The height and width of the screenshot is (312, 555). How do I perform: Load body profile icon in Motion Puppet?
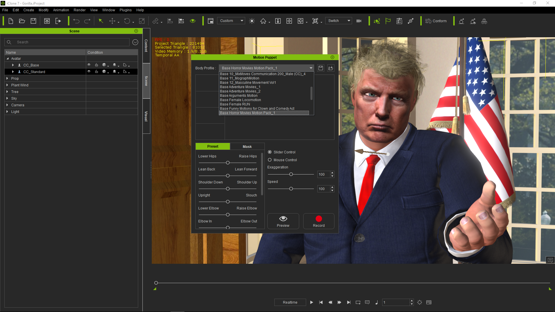pos(331,68)
